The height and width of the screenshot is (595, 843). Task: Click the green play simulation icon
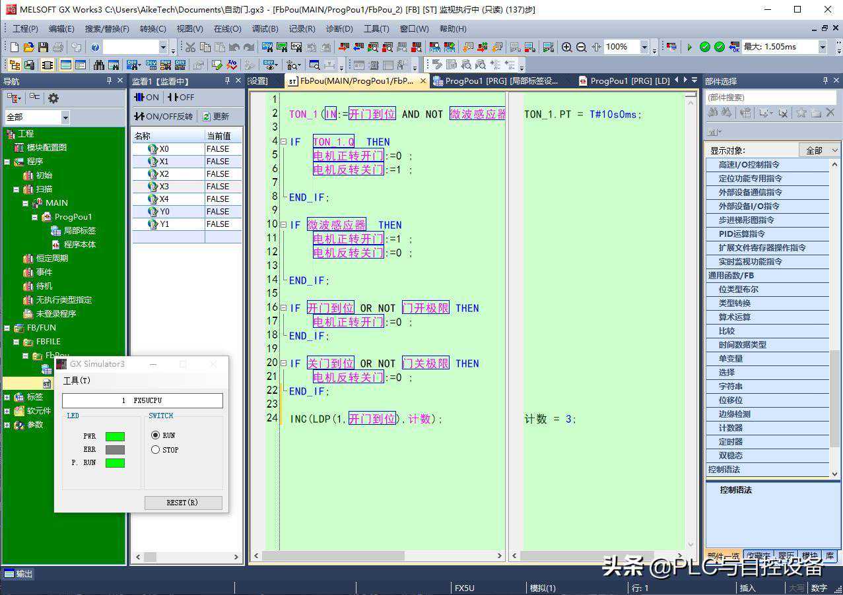click(689, 47)
